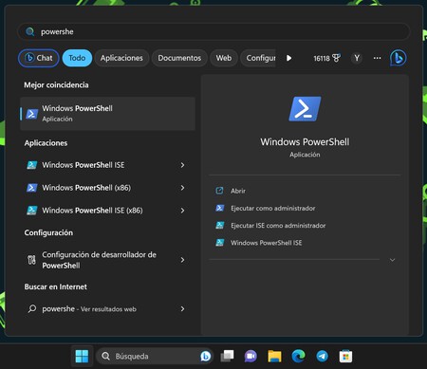The width and height of the screenshot is (427, 369).
Task: Click icon beside Ejecutar como administrador
Action: 220,208
